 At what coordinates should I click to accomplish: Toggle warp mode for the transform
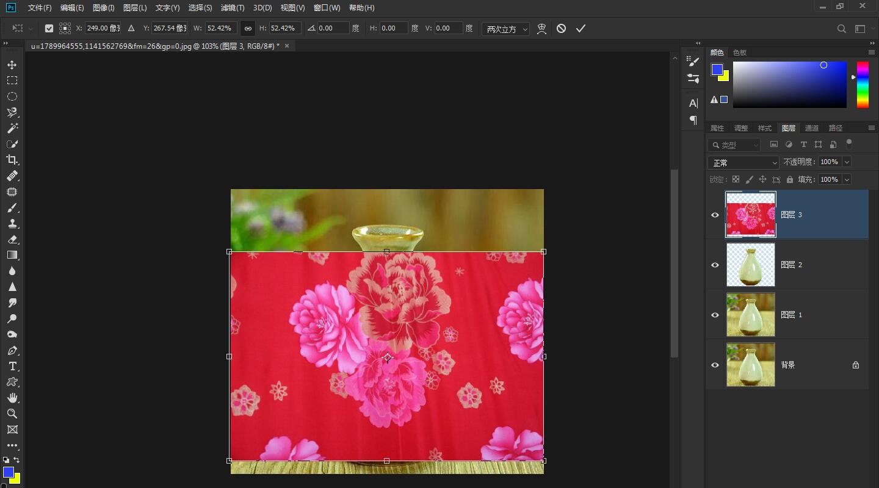coord(541,29)
